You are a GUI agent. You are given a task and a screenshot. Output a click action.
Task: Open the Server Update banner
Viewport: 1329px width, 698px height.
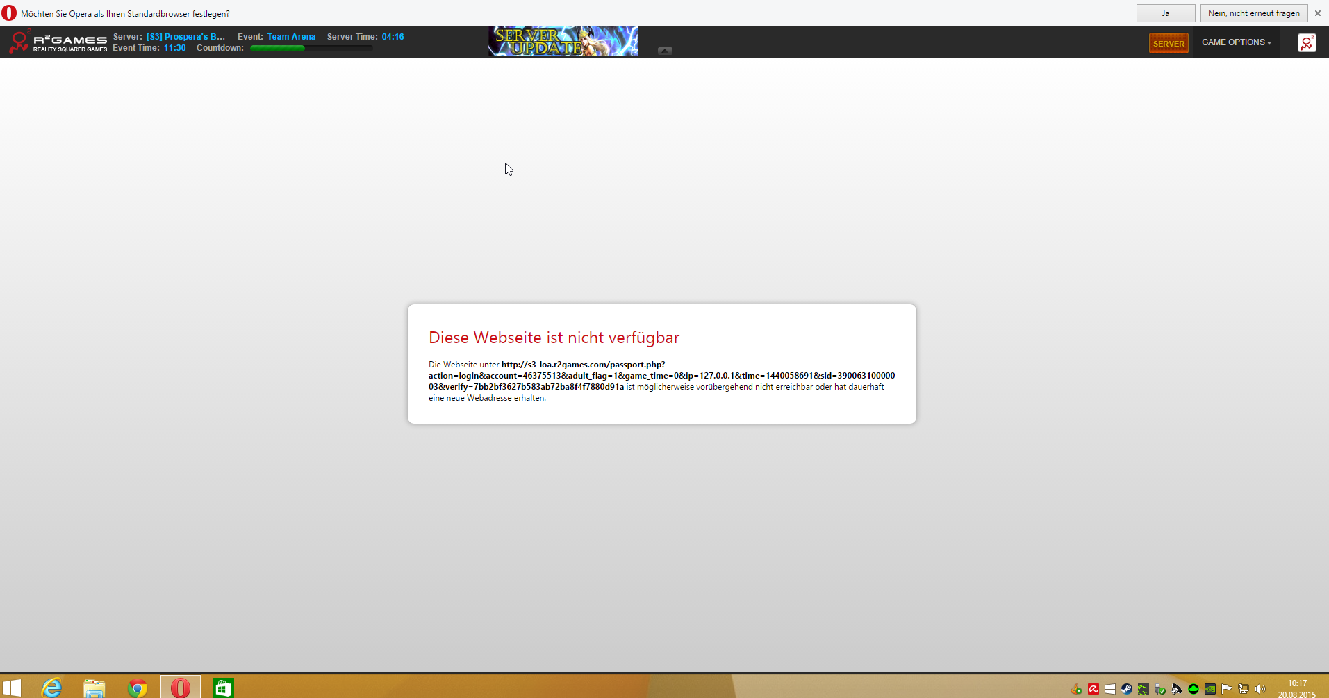562,42
